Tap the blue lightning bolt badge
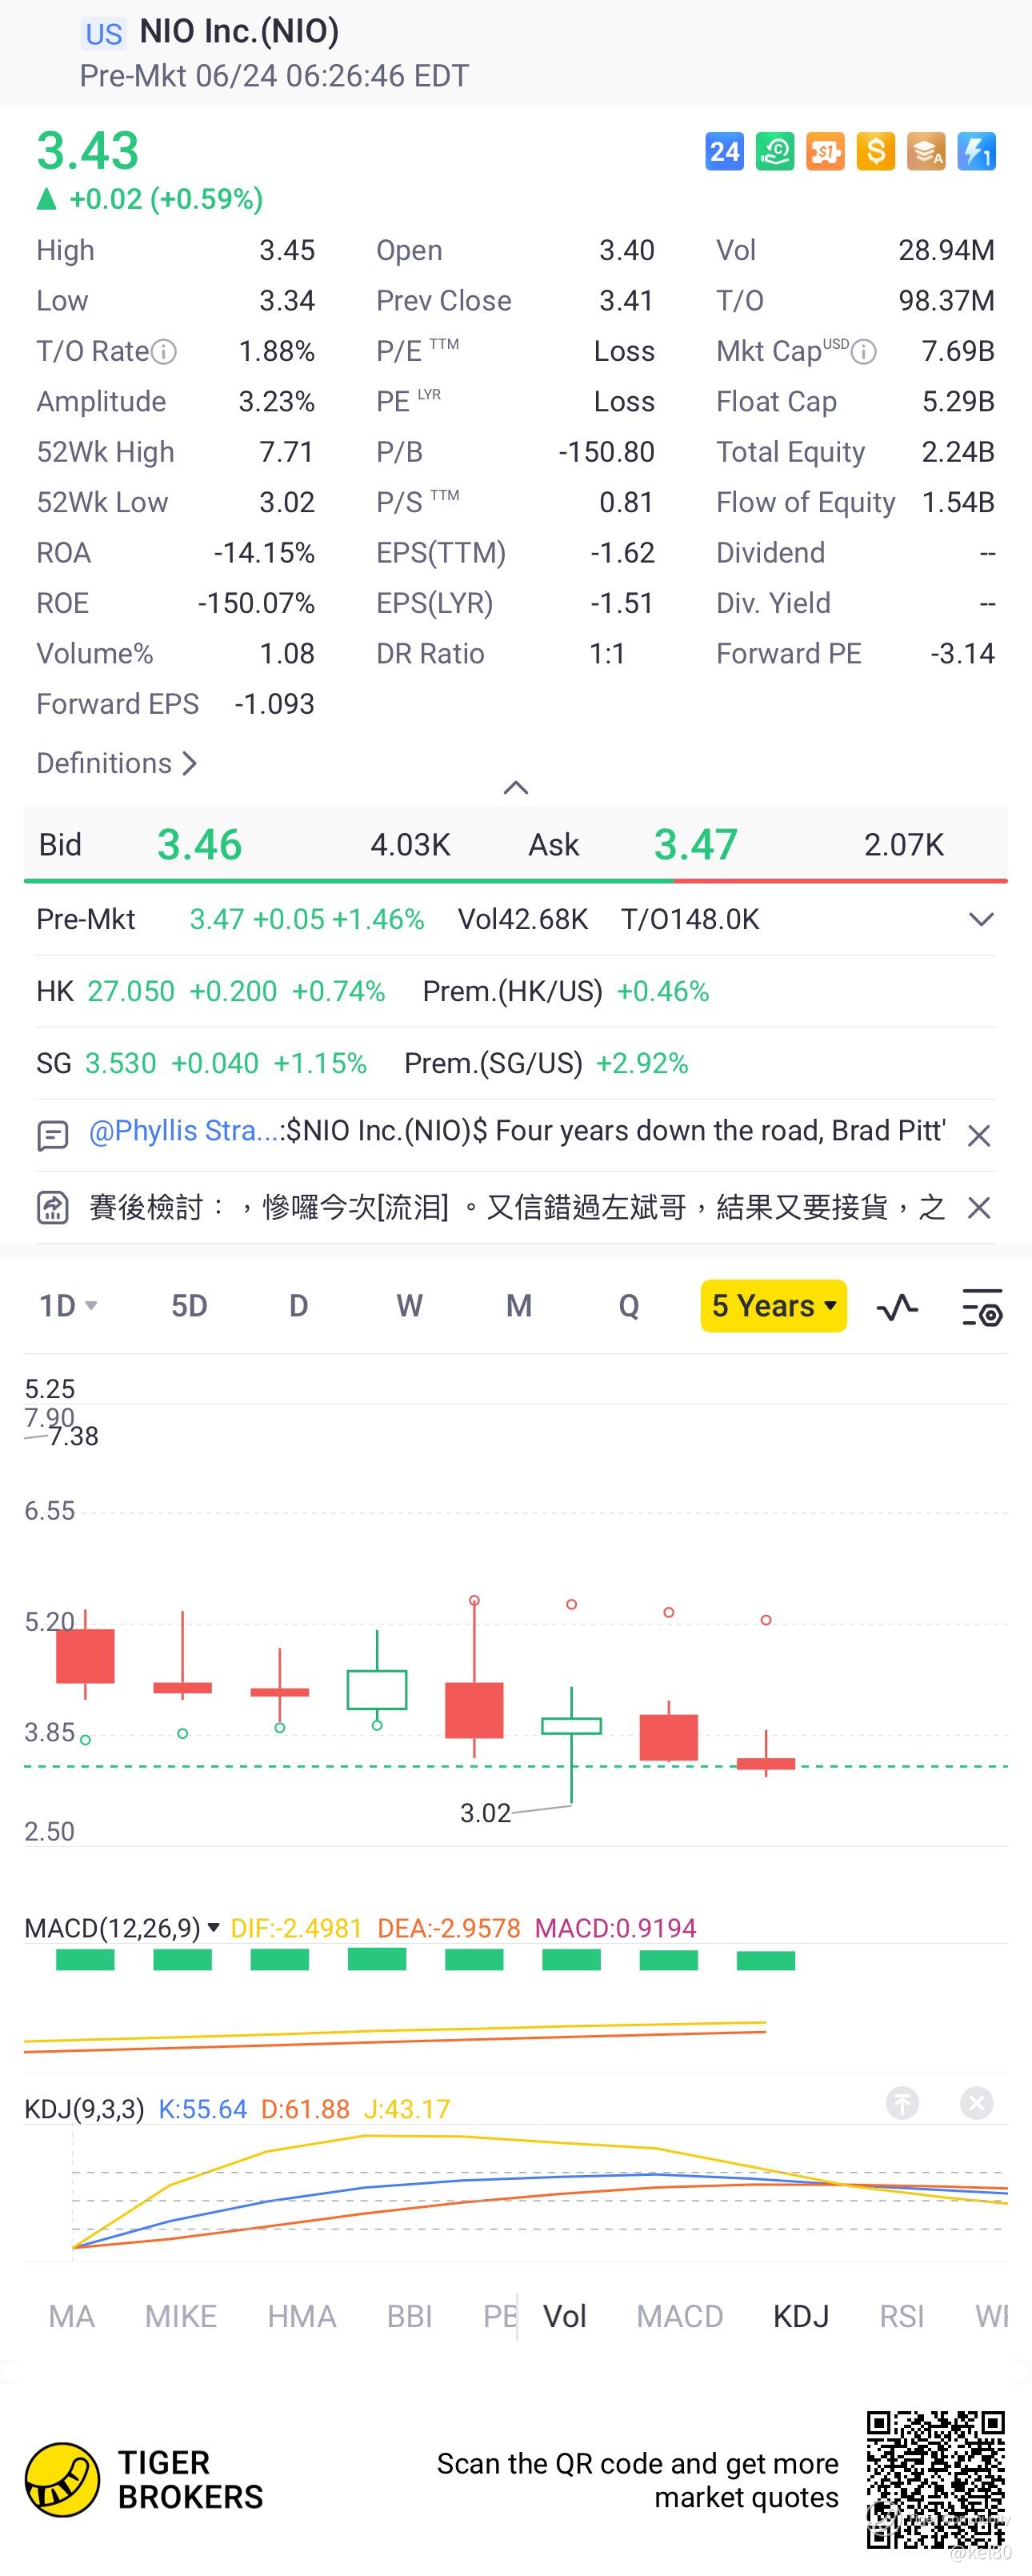Viewport: 1032px width, 2576px height. tap(976, 152)
